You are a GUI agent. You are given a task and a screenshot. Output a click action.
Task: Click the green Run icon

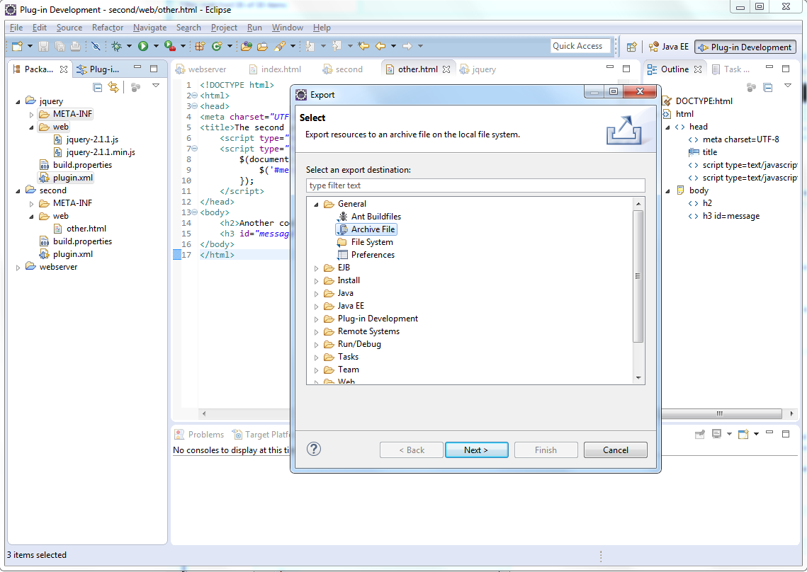coord(143,46)
